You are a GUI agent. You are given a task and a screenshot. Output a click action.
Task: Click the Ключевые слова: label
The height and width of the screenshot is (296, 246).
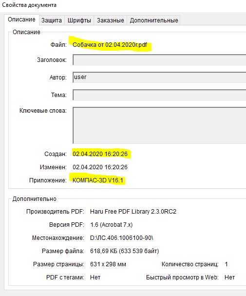[43, 110]
